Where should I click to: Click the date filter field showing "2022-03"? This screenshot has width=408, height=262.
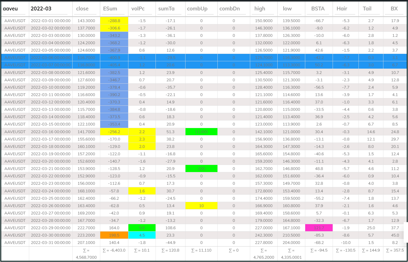click(x=49, y=9)
